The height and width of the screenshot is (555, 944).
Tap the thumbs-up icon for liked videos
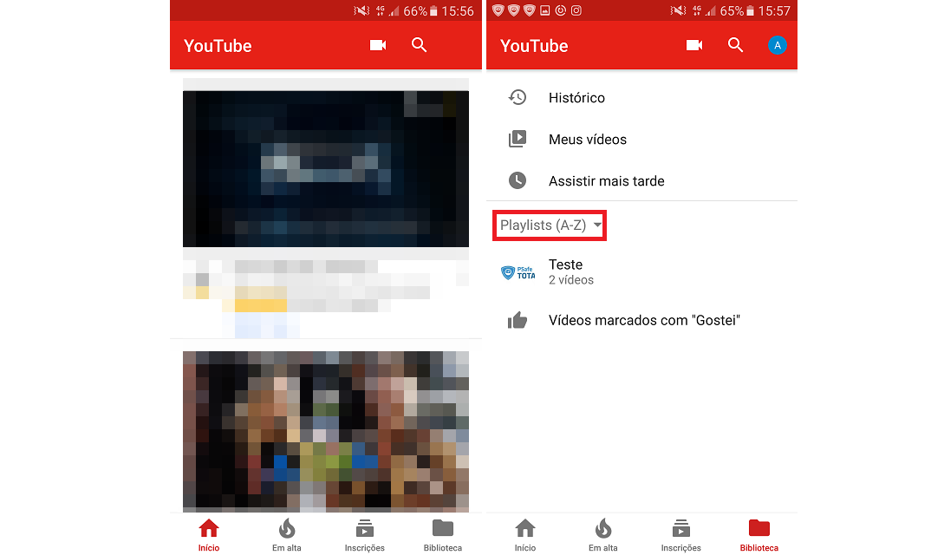coord(518,321)
